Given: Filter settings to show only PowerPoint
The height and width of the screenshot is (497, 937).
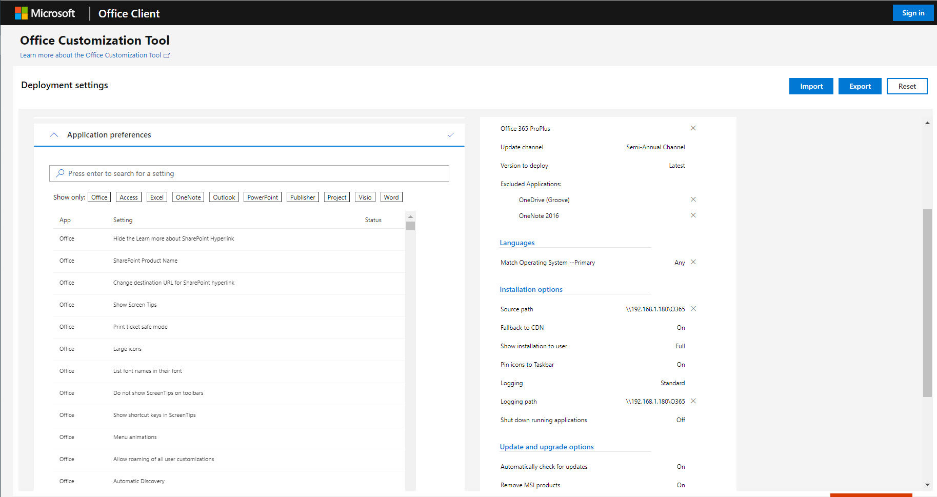Looking at the screenshot, I should point(263,197).
